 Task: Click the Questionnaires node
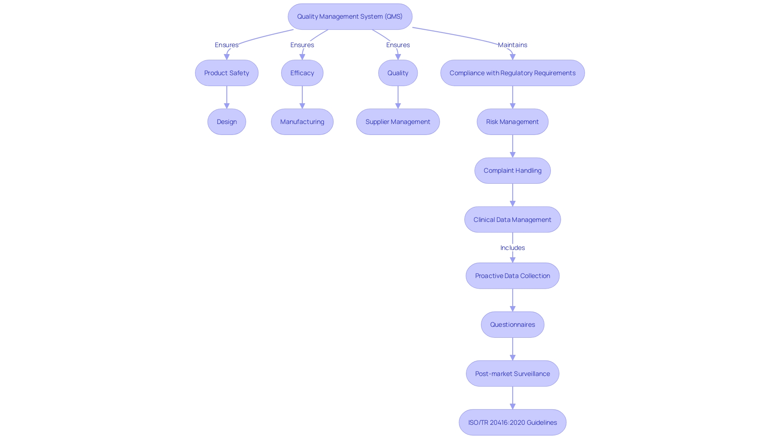click(x=512, y=324)
